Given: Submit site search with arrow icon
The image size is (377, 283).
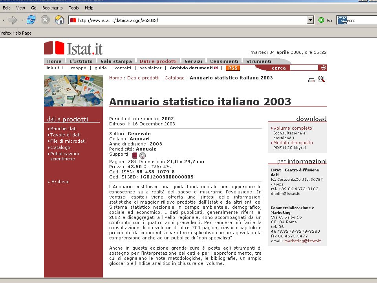Looking at the screenshot, I should tap(323, 68).
